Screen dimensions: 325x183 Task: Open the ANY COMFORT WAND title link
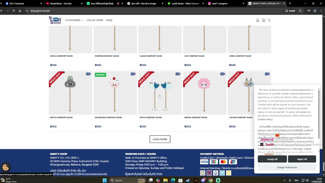coord(194,56)
